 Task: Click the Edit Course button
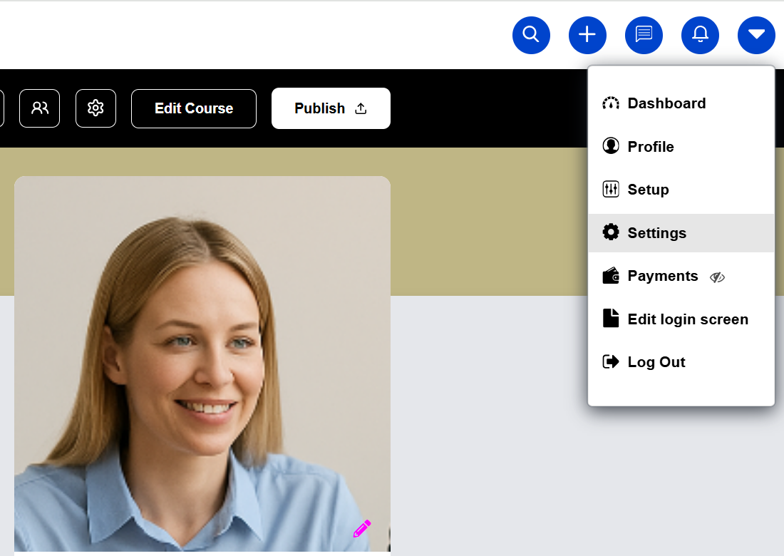tap(194, 108)
